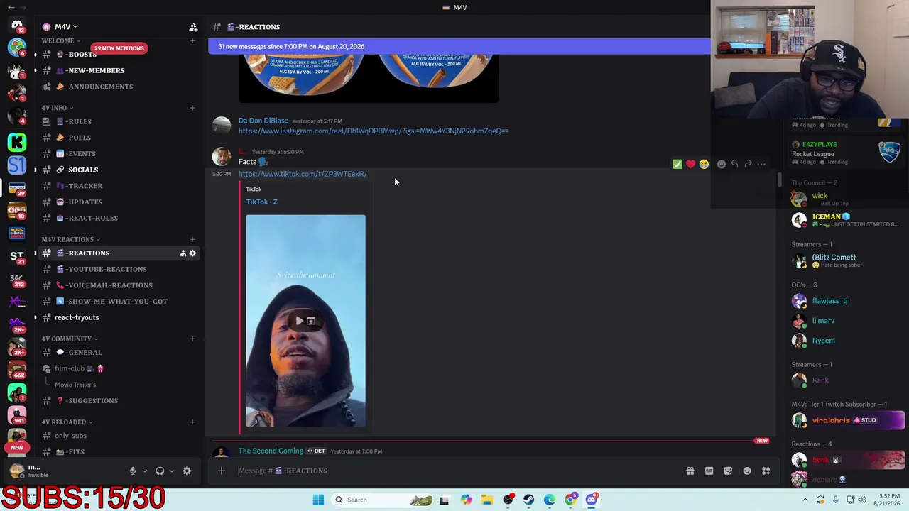
Task: Click the invite people icon beside M4V
Action: click(x=193, y=27)
